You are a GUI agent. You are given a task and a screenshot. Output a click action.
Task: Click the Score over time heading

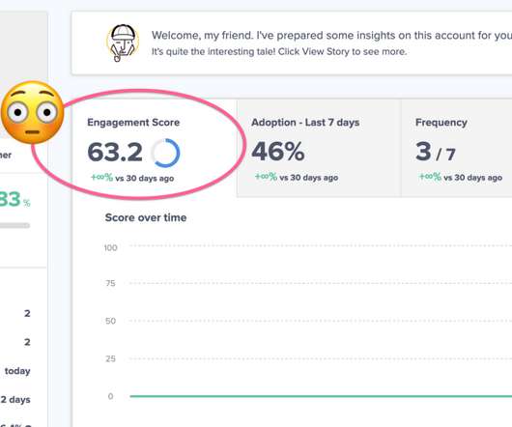pos(146,217)
